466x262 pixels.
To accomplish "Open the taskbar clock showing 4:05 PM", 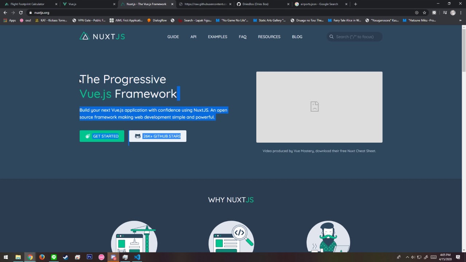I will pyautogui.click(x=445, y=257).
